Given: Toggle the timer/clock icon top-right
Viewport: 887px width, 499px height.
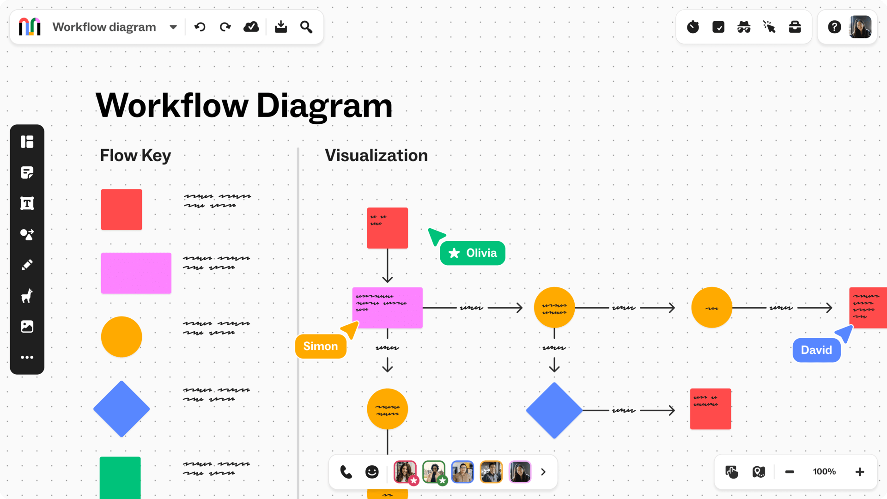Looking at the screenshot, I should (x=693, y=27).
